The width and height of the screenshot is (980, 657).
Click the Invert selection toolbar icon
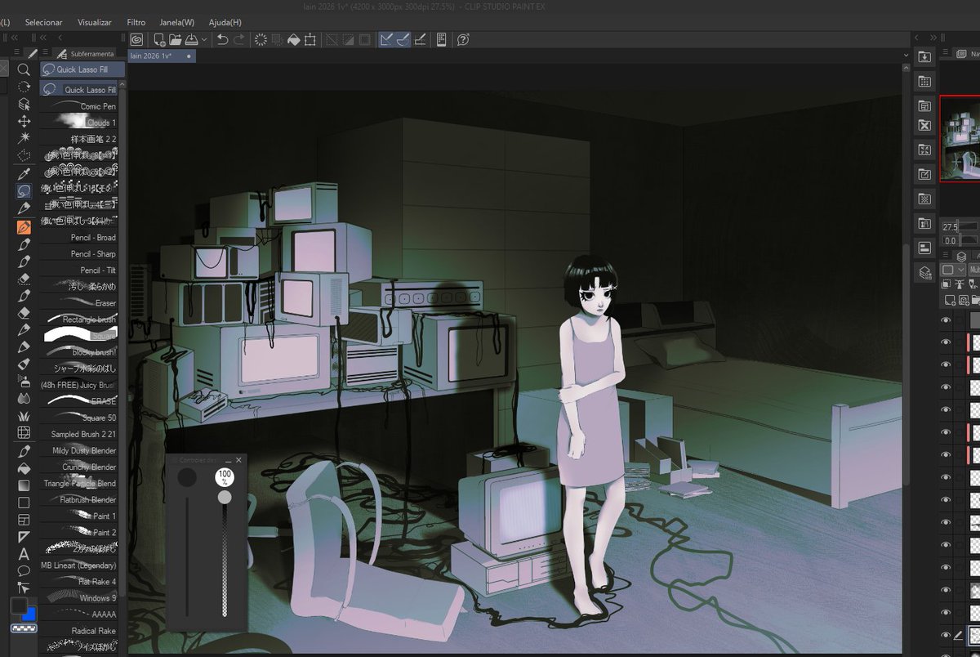348,39
